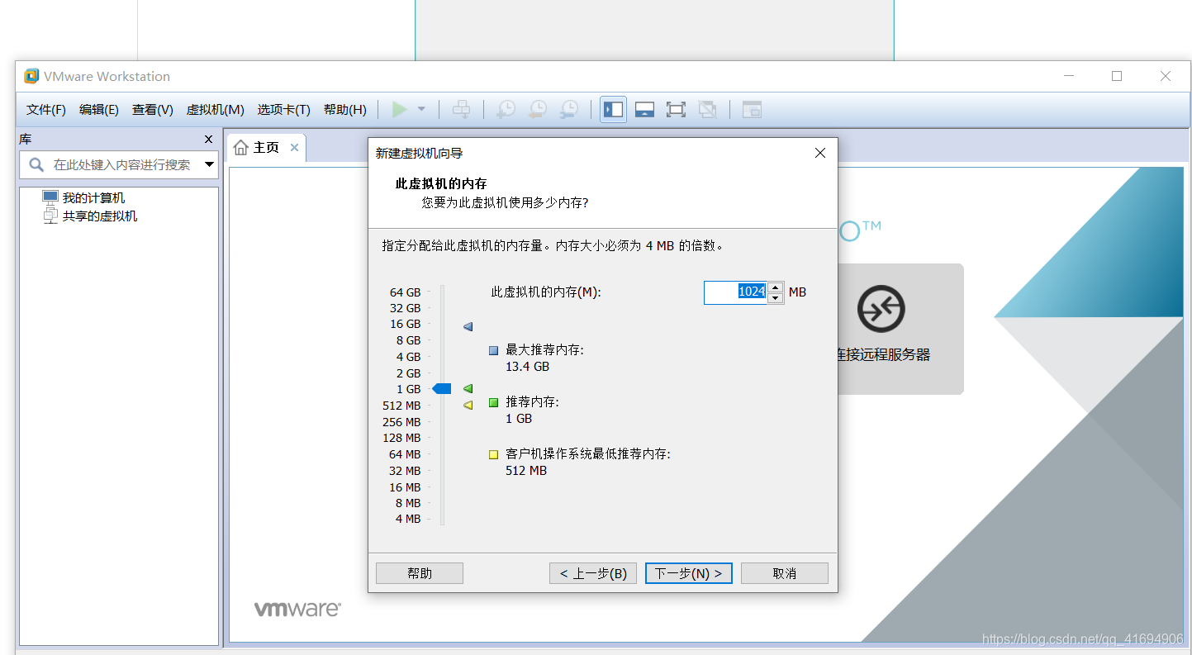Screen dimensions: 1192x655
Task: Click the library search magnifier icon
Action: (36, 164)
